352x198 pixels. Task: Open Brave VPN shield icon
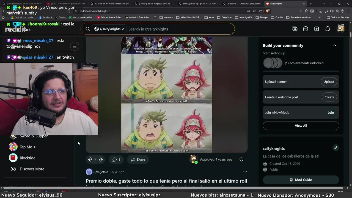(x=343, y=11)
